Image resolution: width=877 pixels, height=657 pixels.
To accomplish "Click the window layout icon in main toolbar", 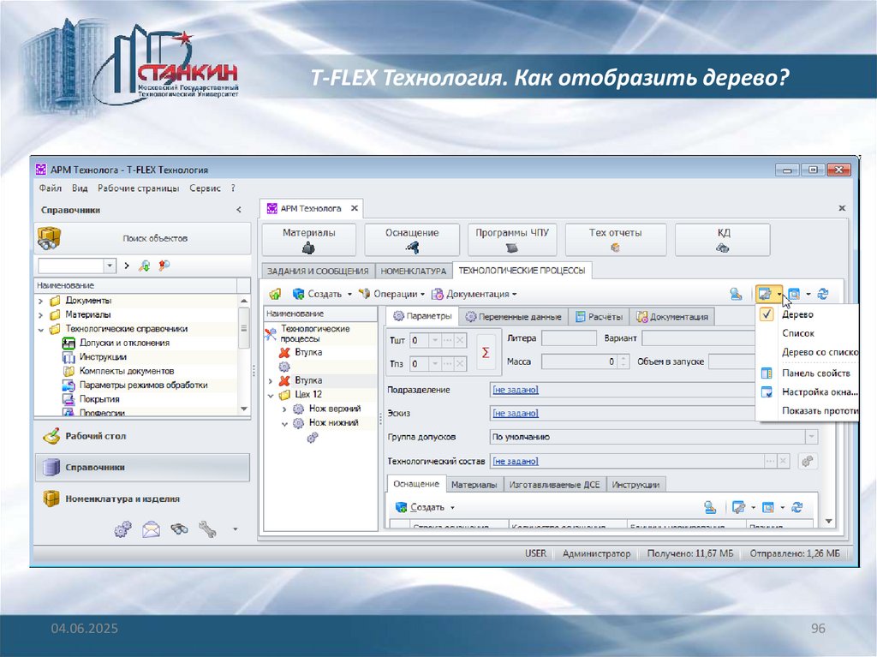I will [794, 294].
